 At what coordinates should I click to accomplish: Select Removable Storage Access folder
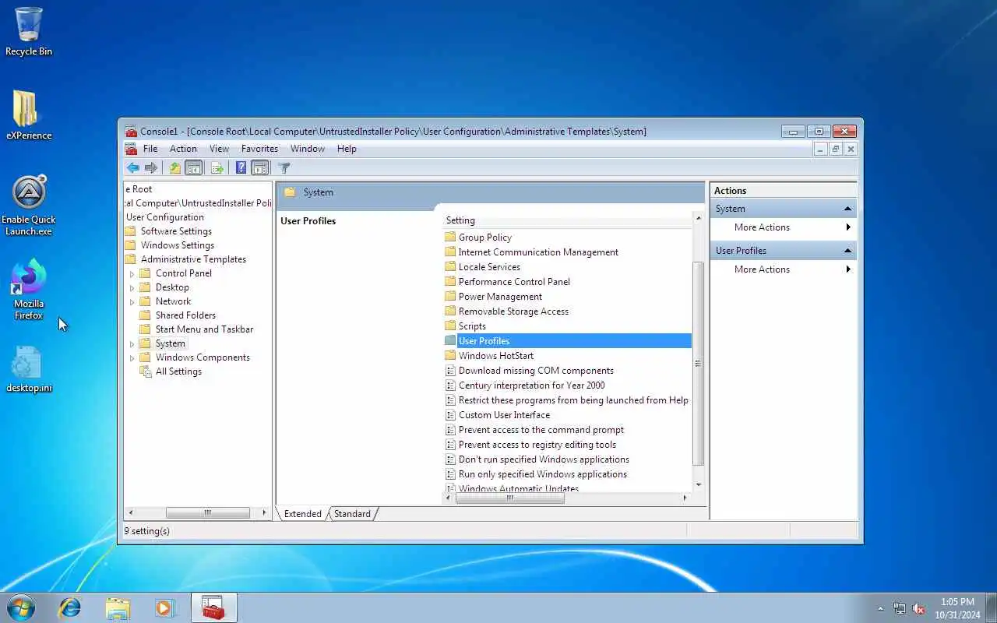click(x=513, y=311)
